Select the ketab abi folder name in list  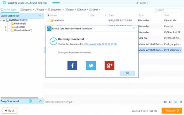pyautogui.click(x=59, y=20)
